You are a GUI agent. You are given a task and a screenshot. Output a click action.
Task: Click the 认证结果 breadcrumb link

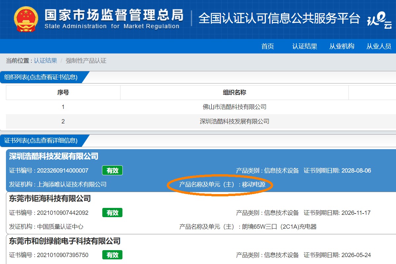tap(45, 61)
